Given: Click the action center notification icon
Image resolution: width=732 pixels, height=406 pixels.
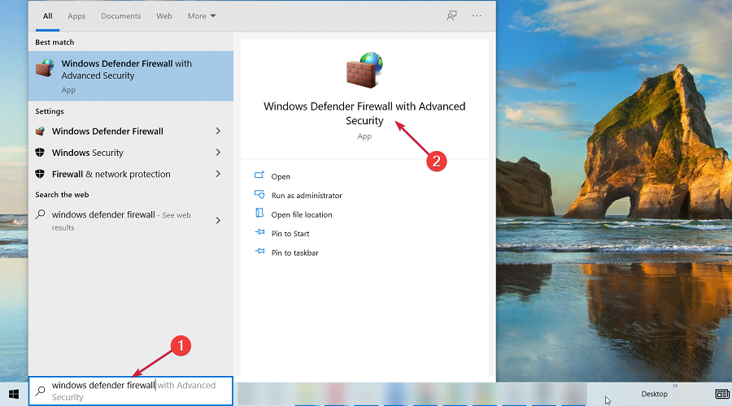Looking at the screenshot, I should [x=721, y=394].
